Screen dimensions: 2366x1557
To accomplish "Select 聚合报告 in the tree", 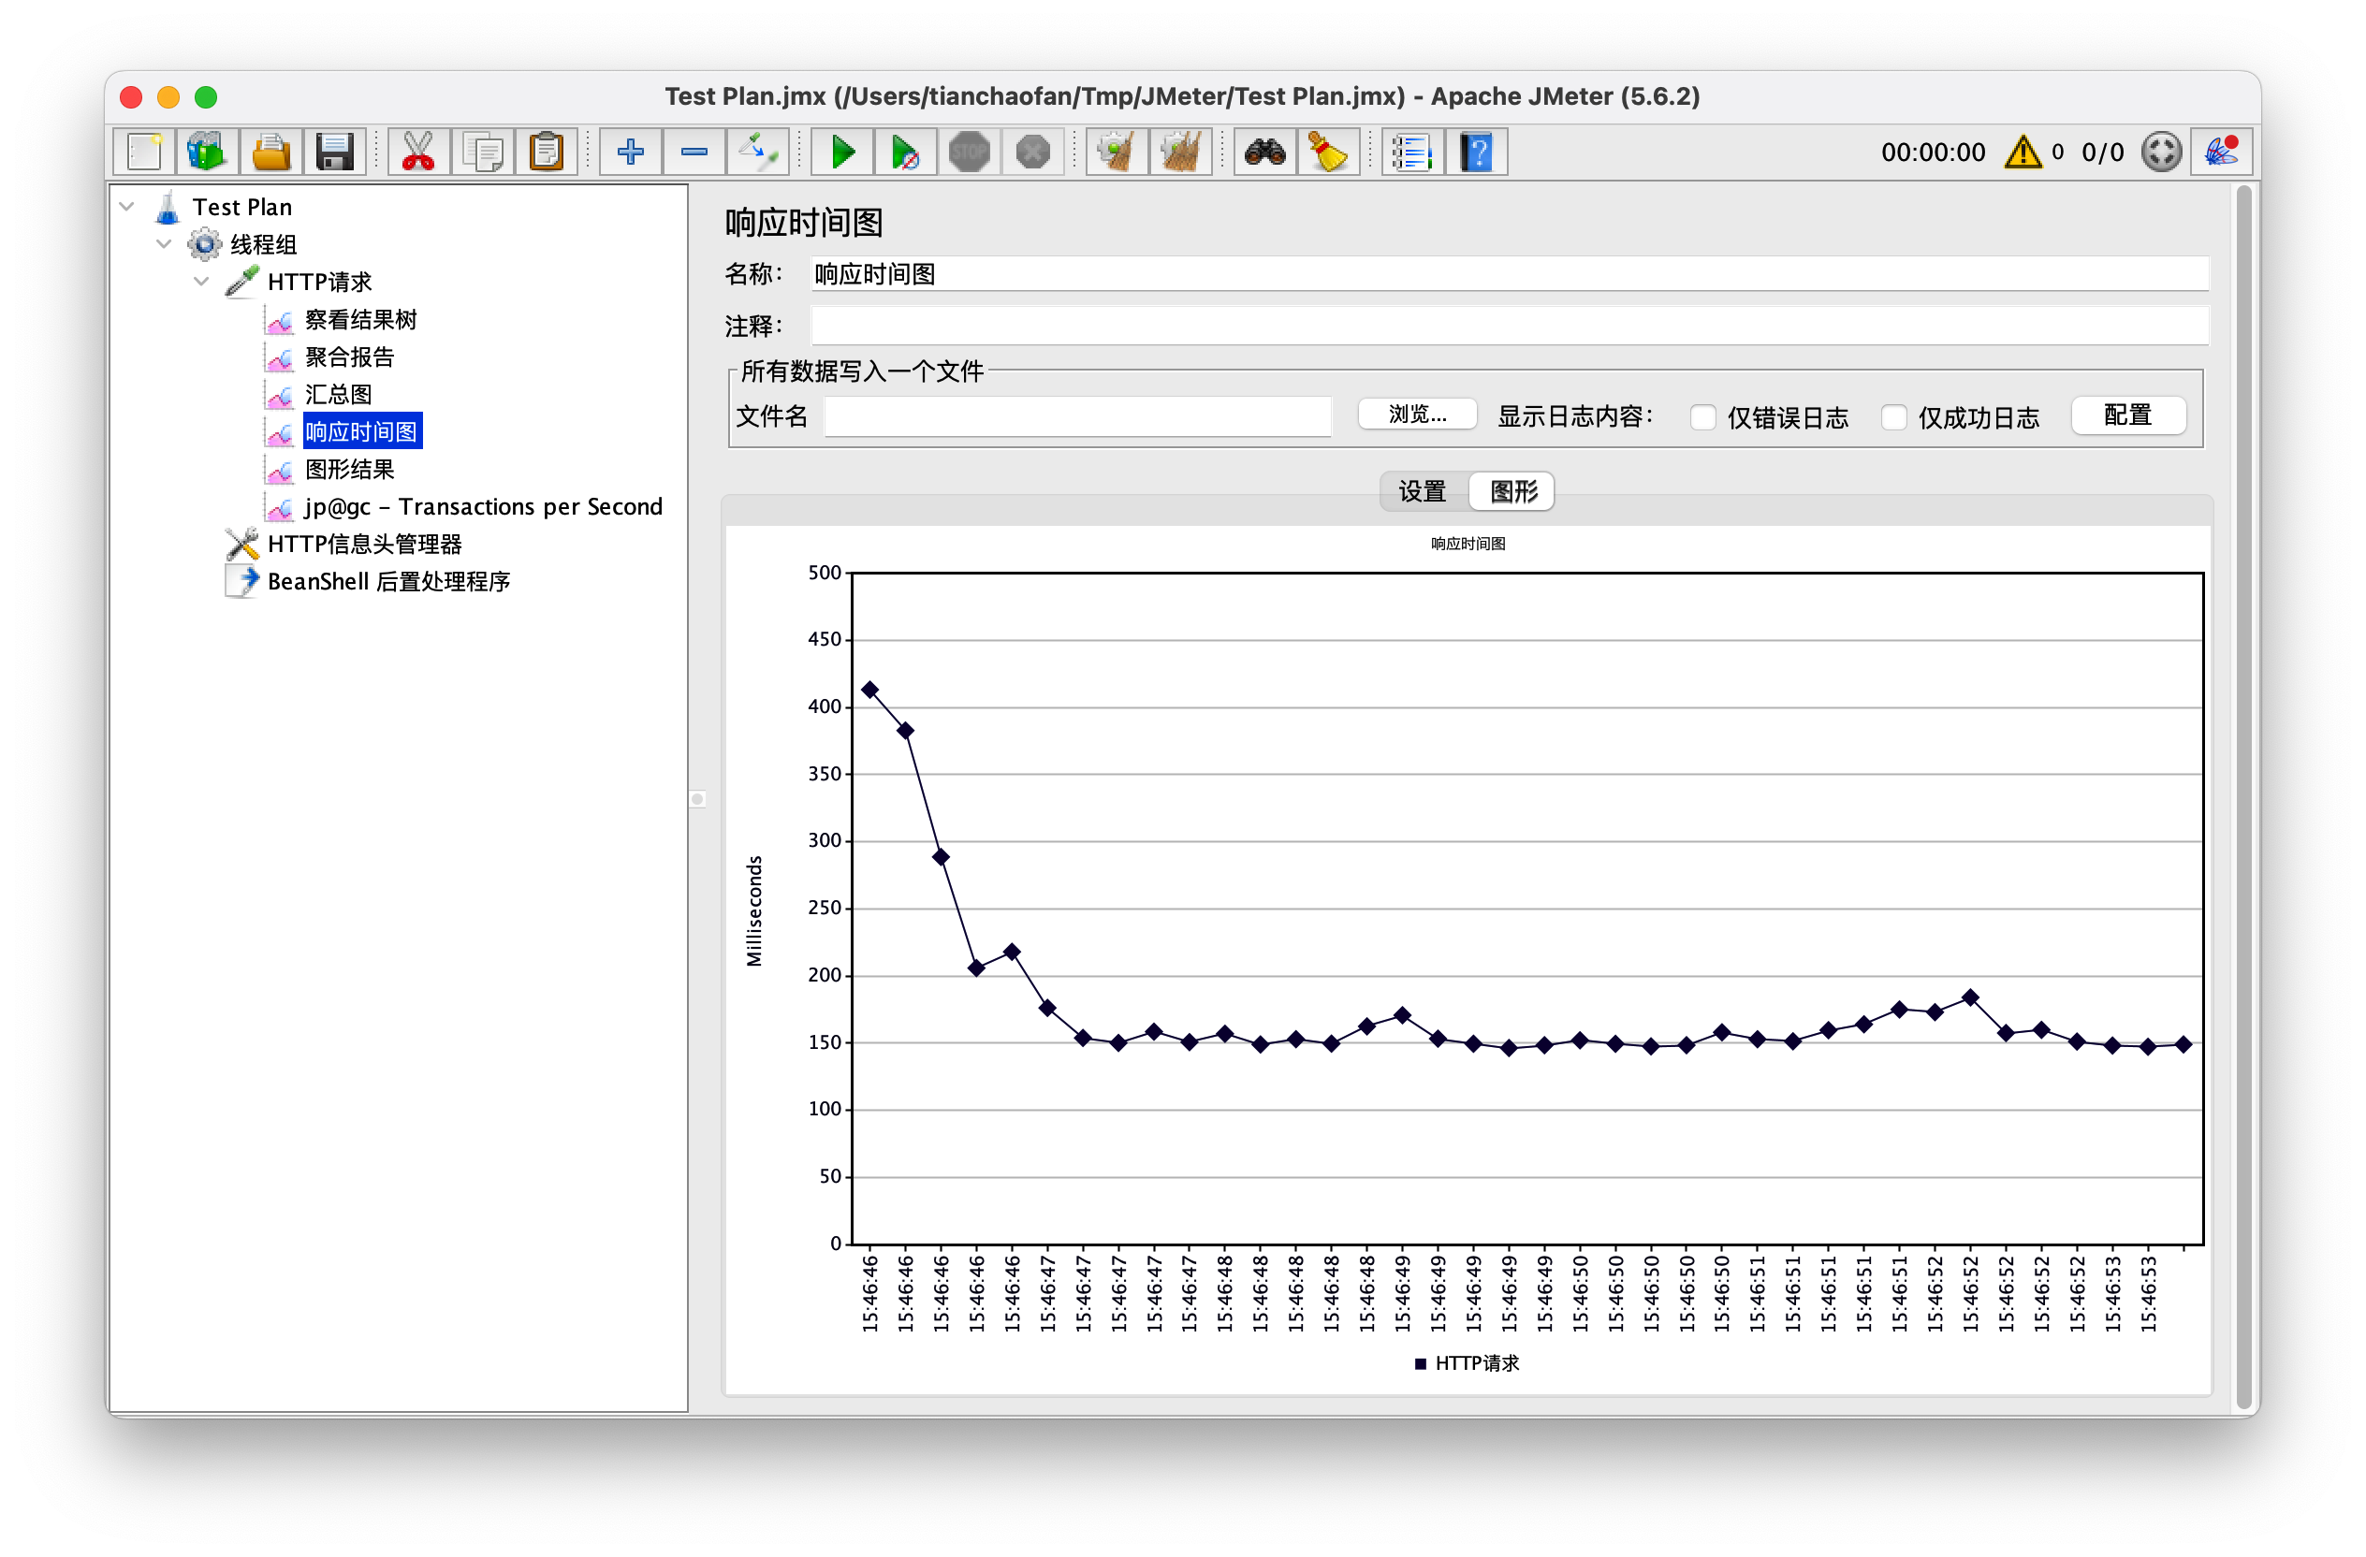I will [x=350, y=357].
